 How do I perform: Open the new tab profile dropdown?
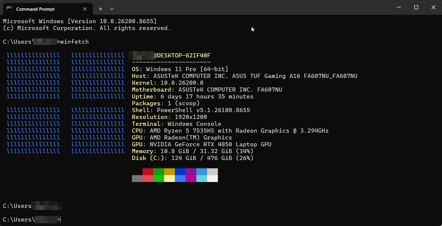point(112,9)
